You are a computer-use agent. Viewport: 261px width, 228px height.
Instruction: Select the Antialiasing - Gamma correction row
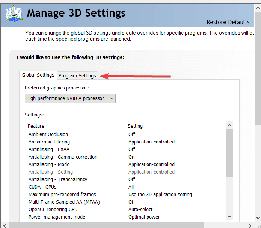tap(125, 157)
